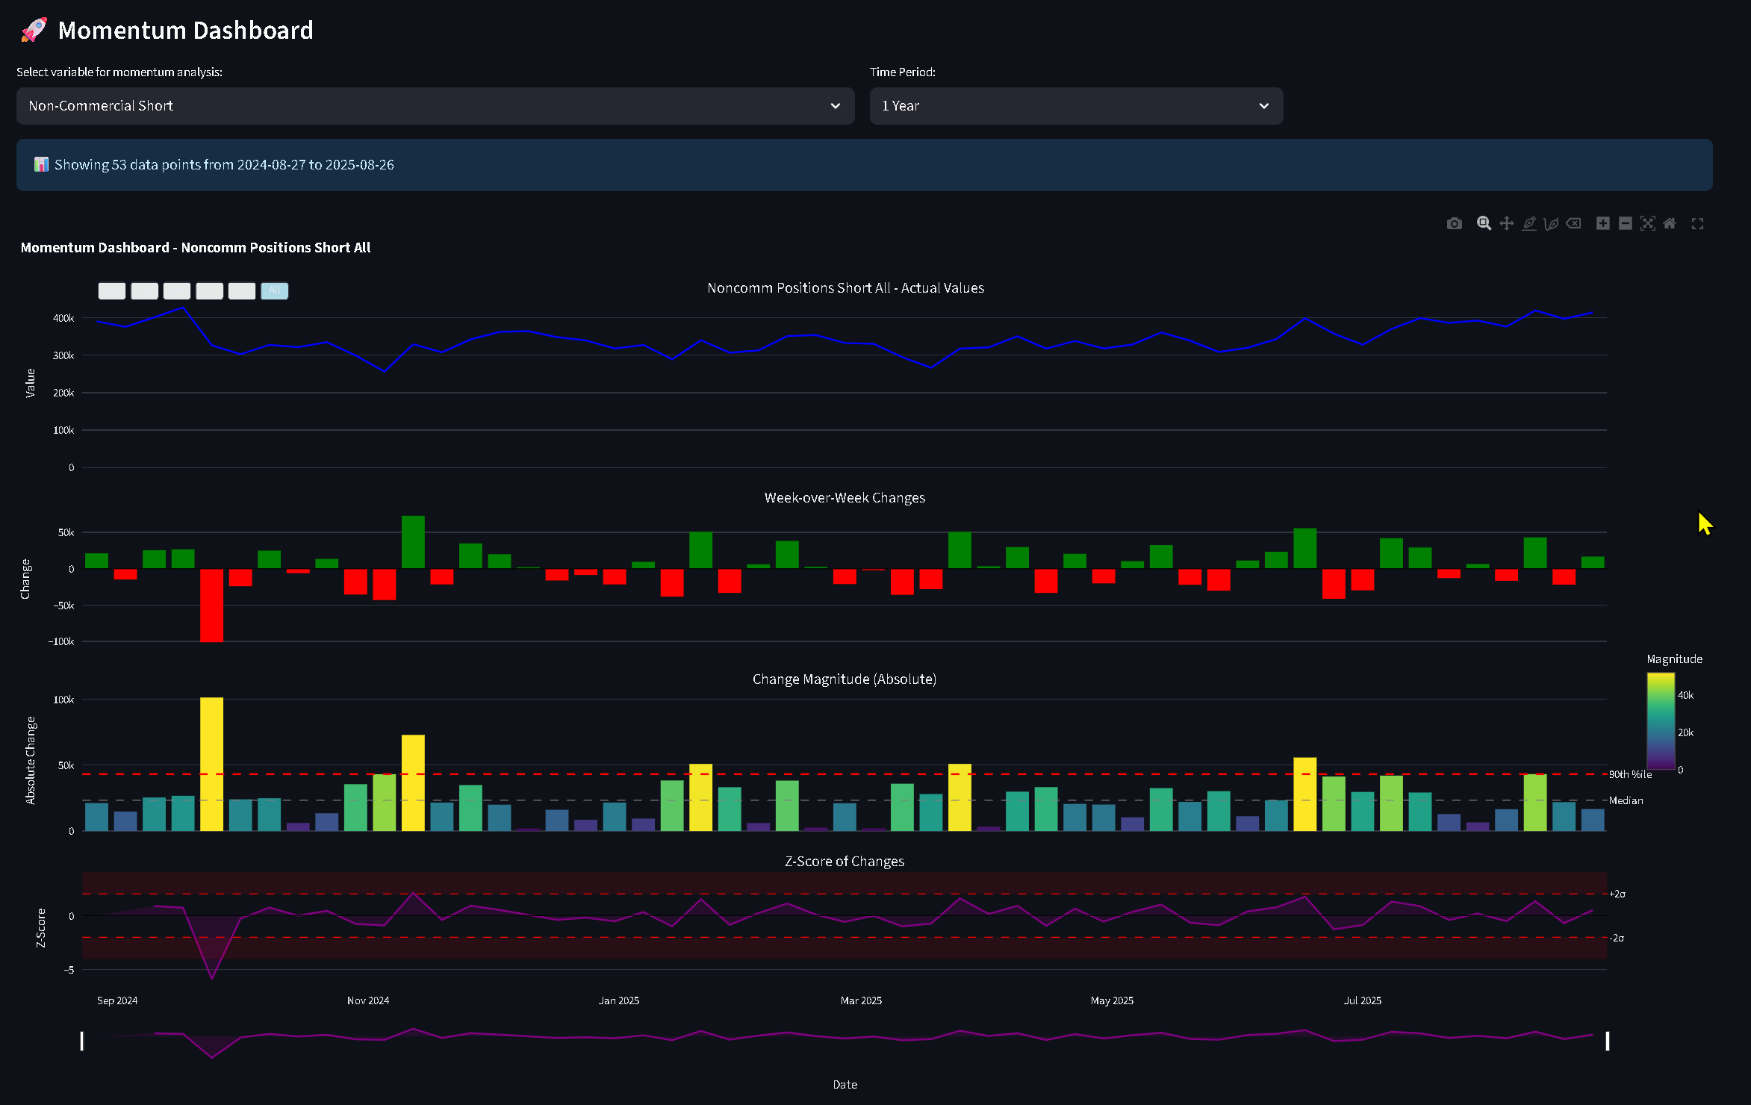Zoom in using the plus icon
1751x1105 pixels.
click(x=1602, y=223)
